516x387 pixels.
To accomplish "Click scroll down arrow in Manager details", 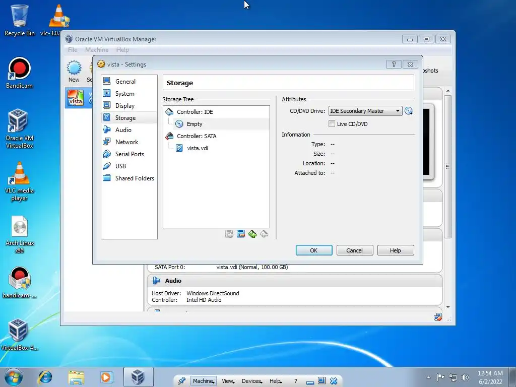I will click(447, 307).
